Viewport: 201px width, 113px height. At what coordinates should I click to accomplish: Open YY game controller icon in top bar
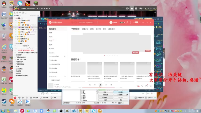141,9
